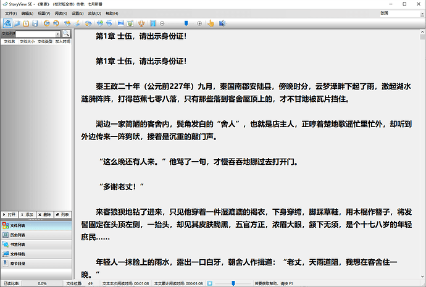Switch to the 文件列表 panel
The width and height of the screenshot is (426, 287).
point(36,226)
